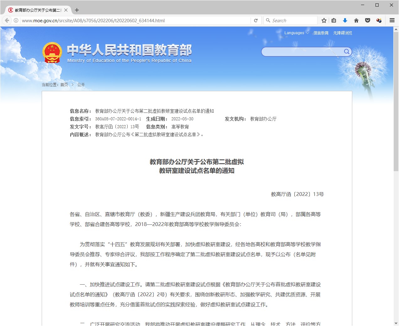
Task: Open the hamburger menu in the browser
Action: [392, 20]
